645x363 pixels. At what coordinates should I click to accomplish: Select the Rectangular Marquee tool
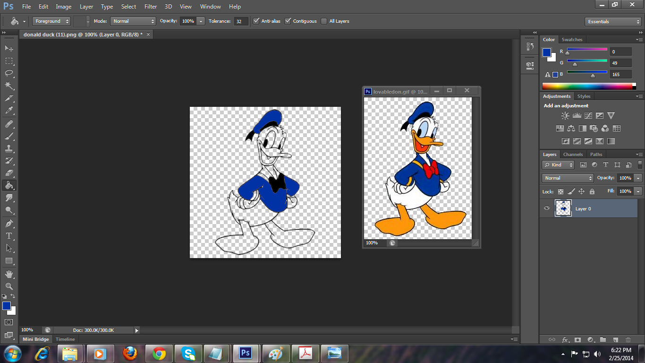pos(9,60)
